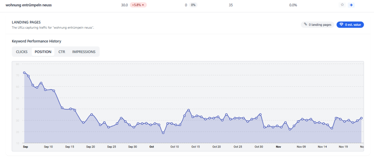Click the link icon in landing pages badge

(306, 24)
